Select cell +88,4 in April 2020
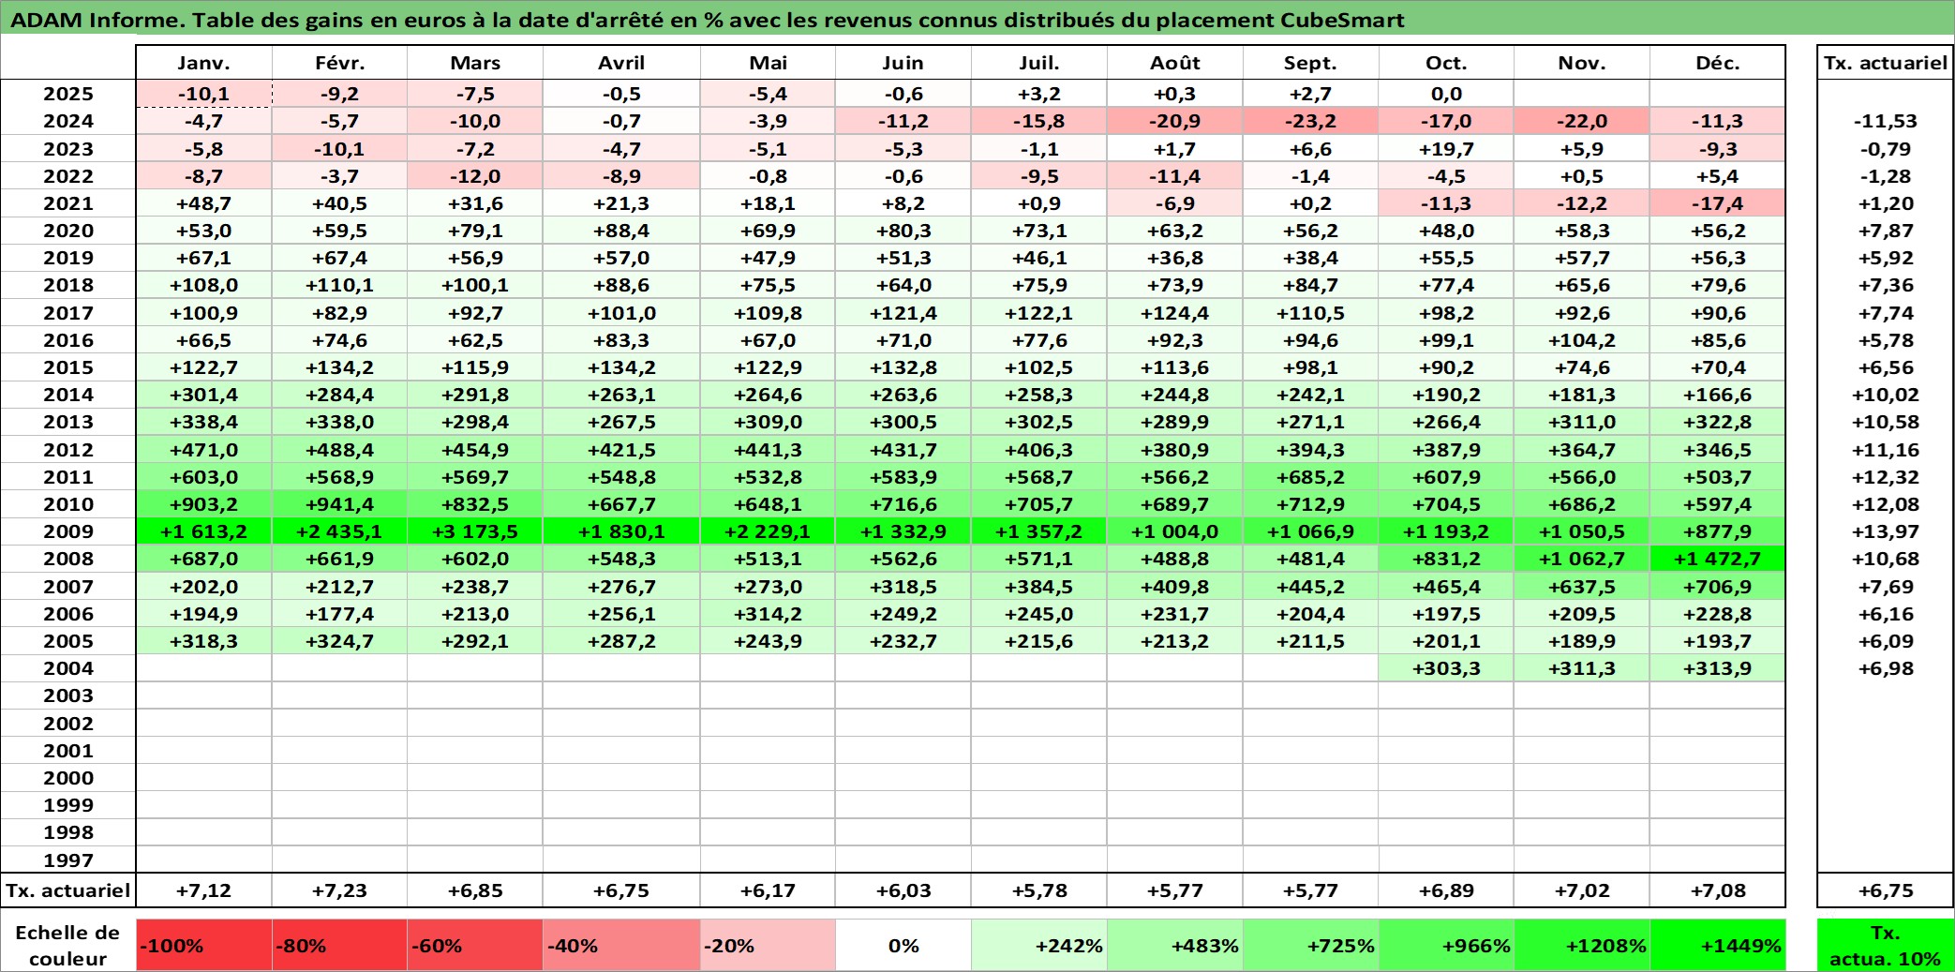Image resolution: width=1955 pixels, height=972 pixels. pos(621,231)
